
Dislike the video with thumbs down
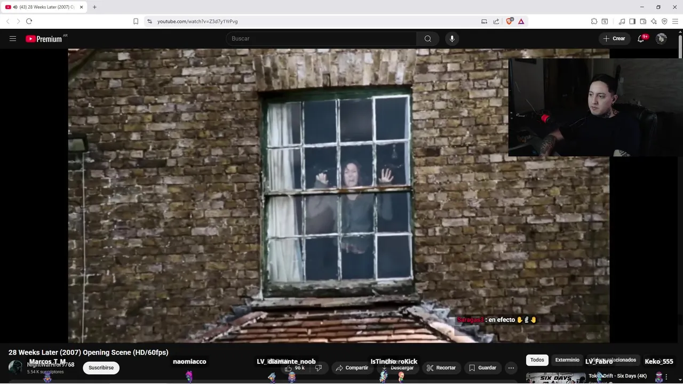tap(319, 368)
